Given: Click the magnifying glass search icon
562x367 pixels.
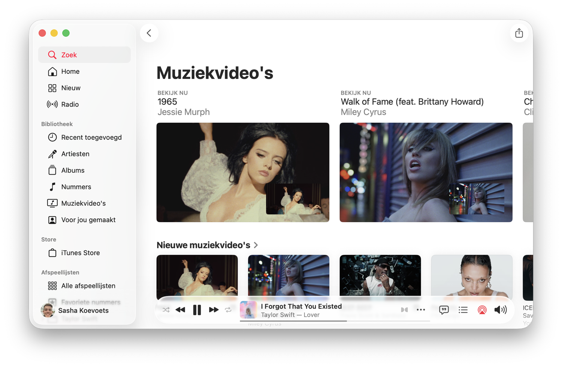Looking at the screenshot, I should tap(52, 55).
